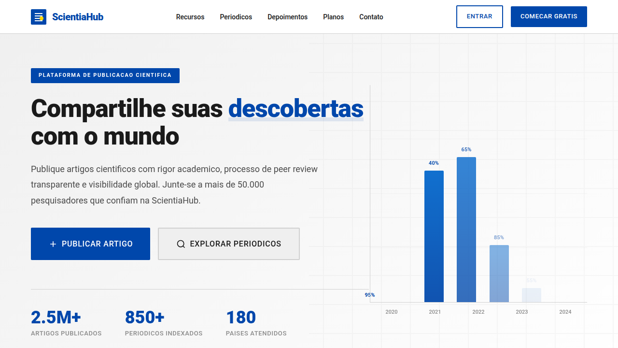The width and height of the screenshot is (618, 348).
Task: Click the EXPLORAR PERIODICOS button
Action: pyautogui.click(x=228, y=244)
